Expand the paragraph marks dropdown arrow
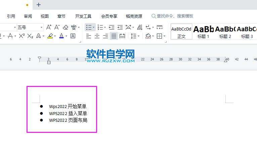This screenshot has height=154, width=257. coord(153,27)
